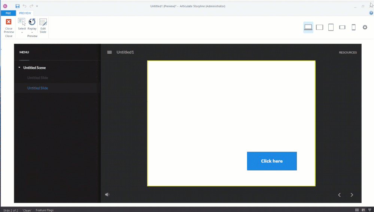Select the first Untitled Slide entry
The width and height of the screenshot is (374, 212).
pos(37,78)
